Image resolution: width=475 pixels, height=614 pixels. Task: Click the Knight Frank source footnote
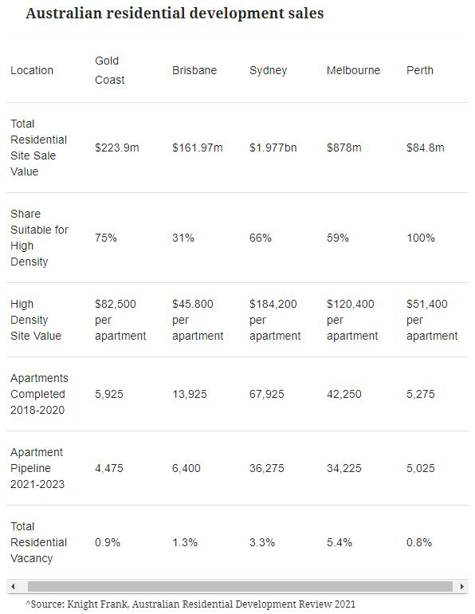click(190, 604)
